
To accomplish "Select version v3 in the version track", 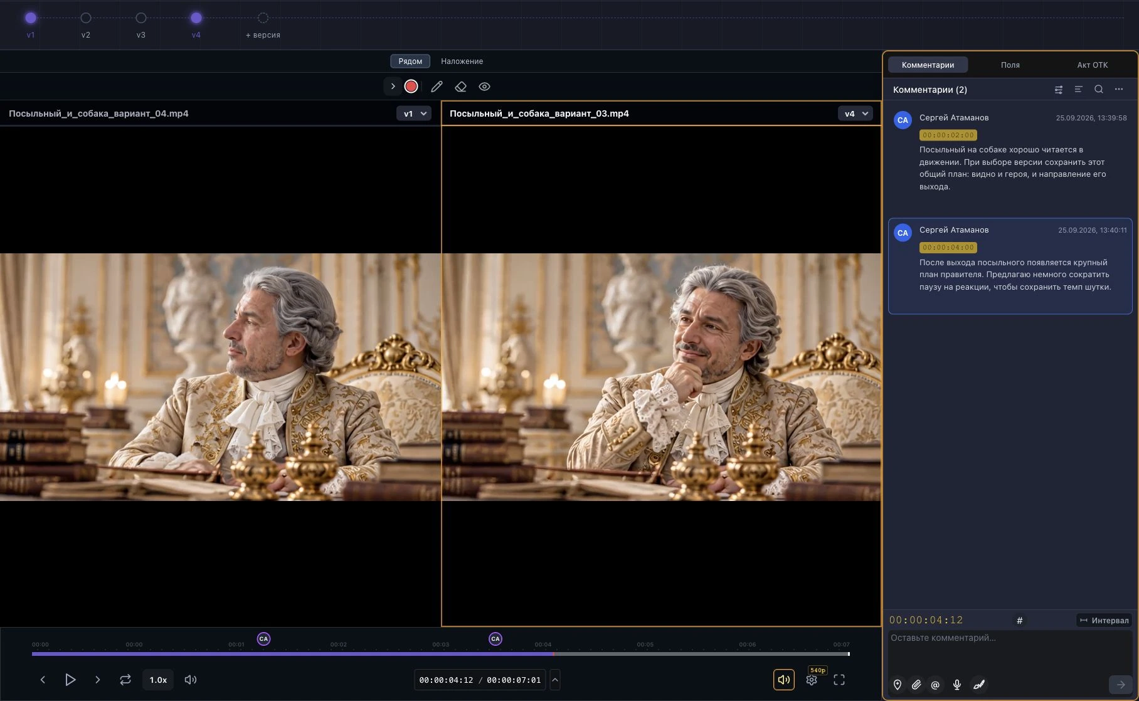I will coord(141,18).
